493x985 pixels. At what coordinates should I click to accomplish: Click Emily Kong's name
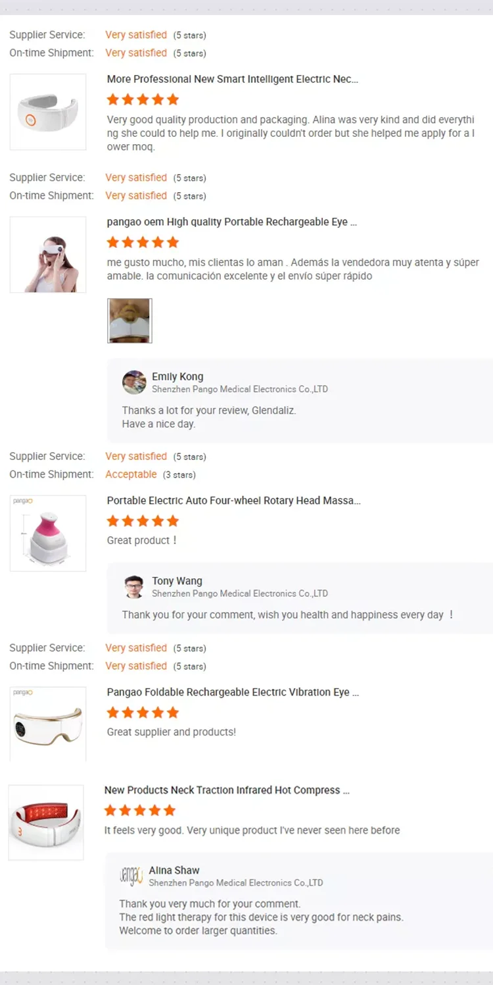[177, 376]
